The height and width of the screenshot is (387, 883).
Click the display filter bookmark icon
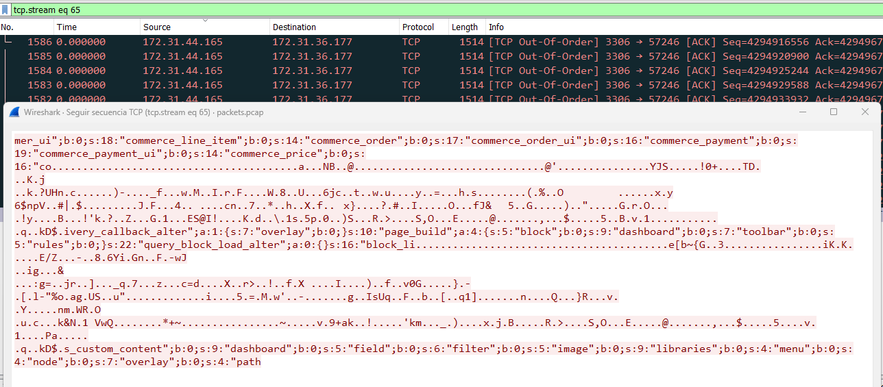(x=5, y=9)
